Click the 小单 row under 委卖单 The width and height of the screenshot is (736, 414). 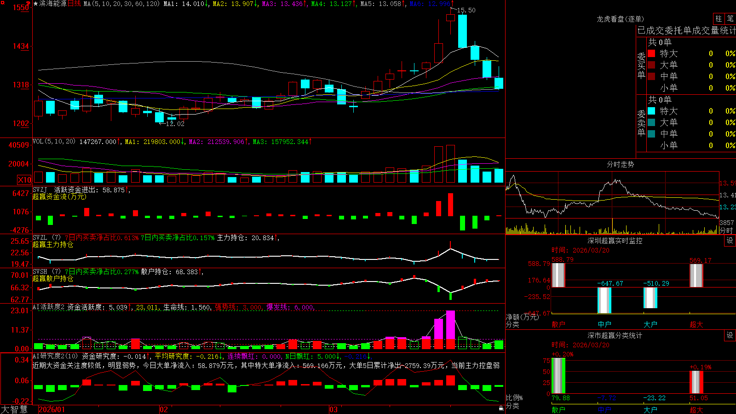(x=691, y=145)
